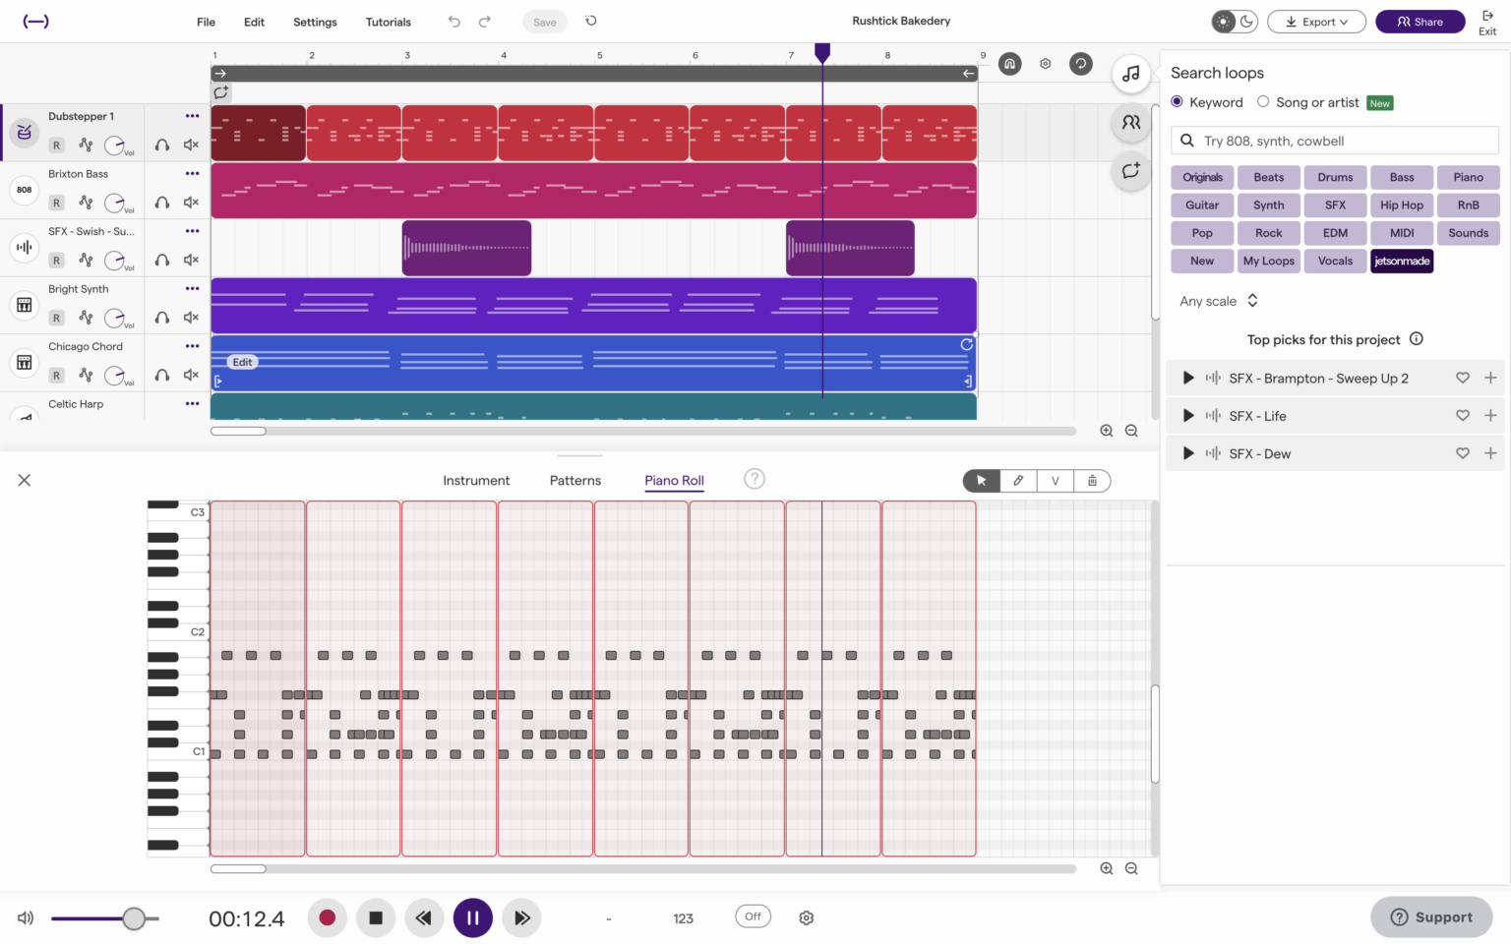The image size is (1511, 944).
Task: Open the Loops panel via the music note icon
Action: click(1130, 73)
